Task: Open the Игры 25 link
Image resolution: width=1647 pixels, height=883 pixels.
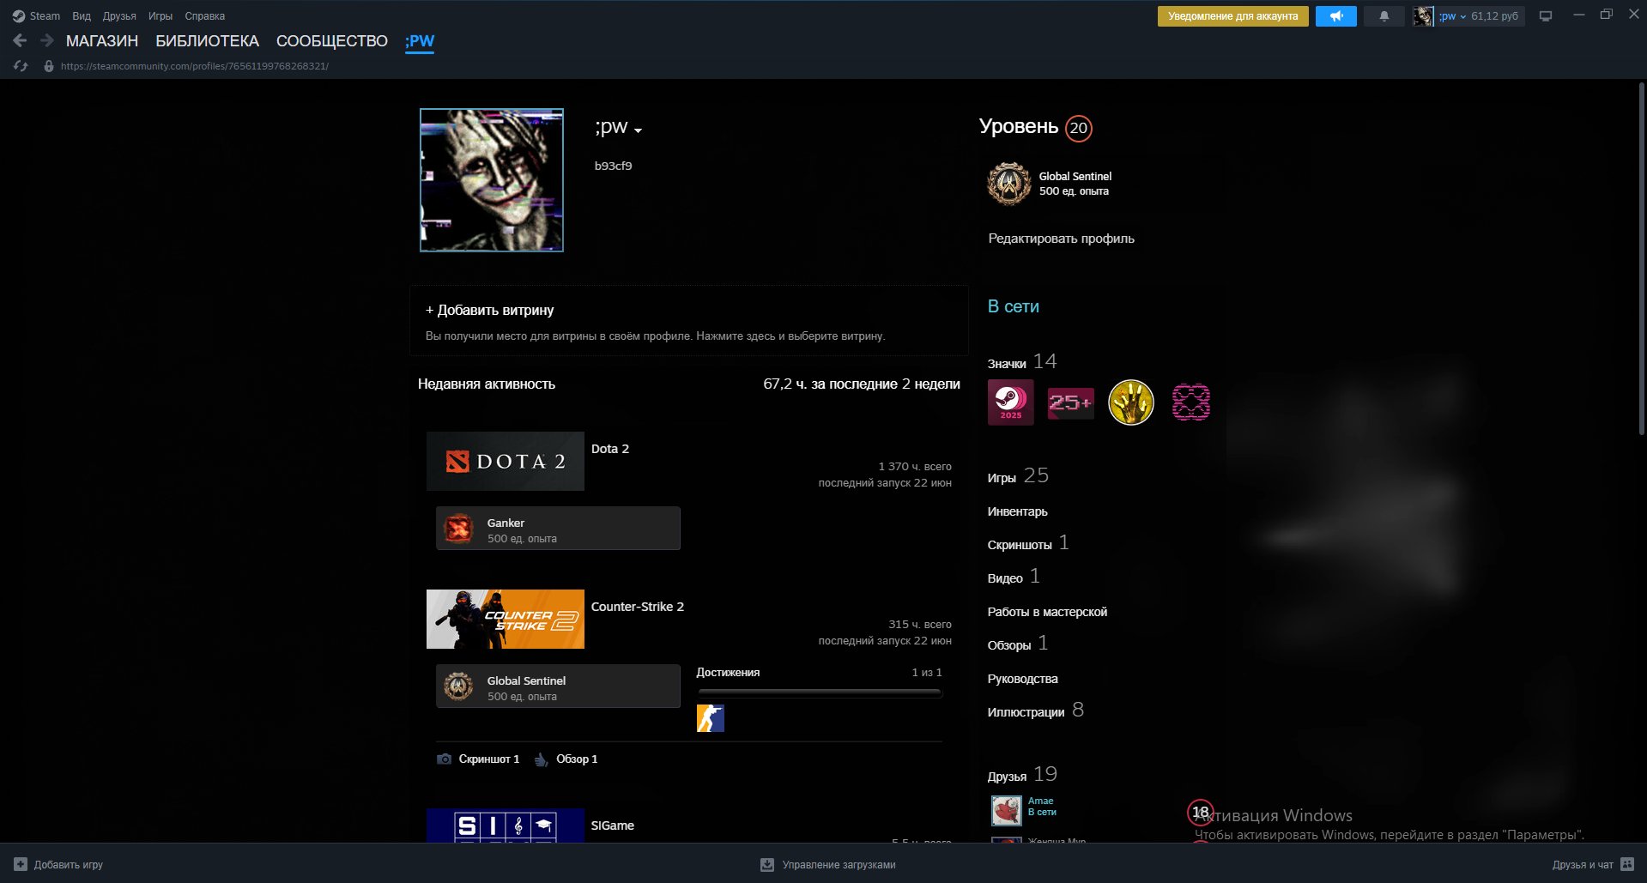Action: (1018, 476)
